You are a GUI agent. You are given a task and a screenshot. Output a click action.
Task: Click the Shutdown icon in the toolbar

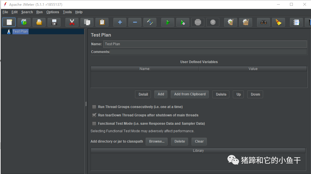[213, 22]
